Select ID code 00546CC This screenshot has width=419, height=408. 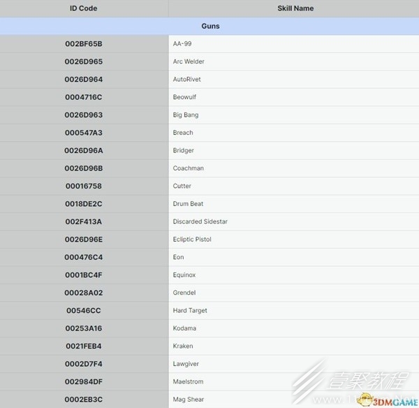84,310
